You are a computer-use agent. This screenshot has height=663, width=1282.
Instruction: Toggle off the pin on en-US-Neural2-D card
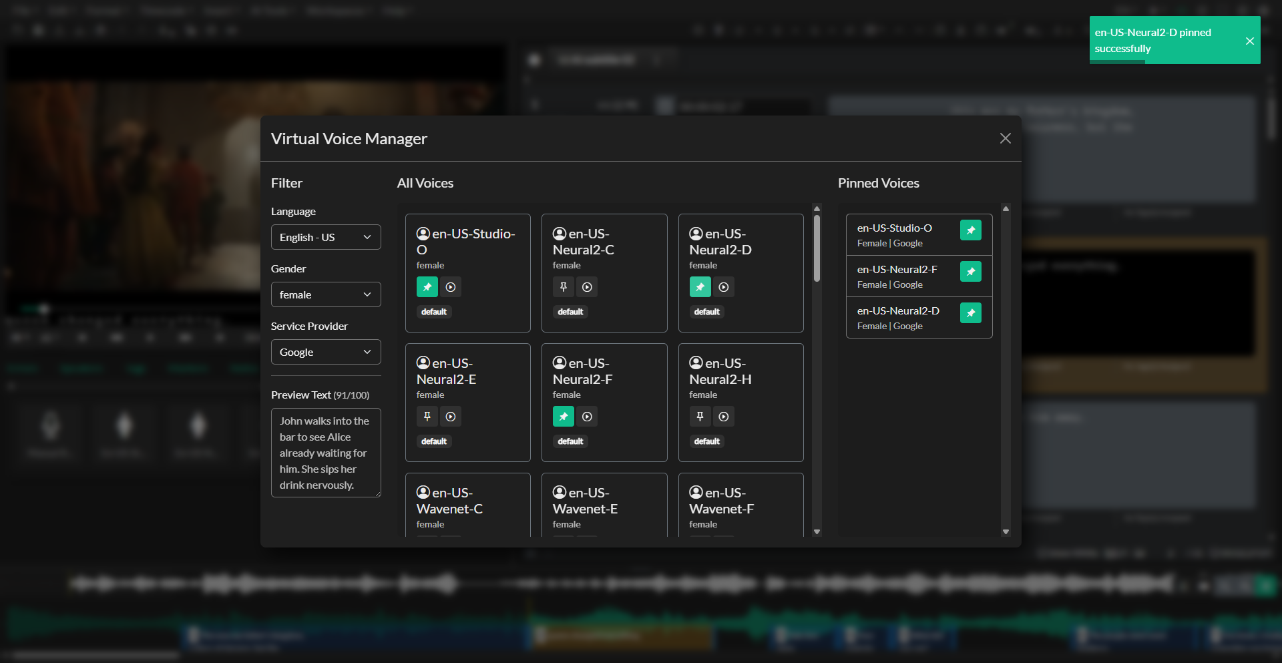pyautogui.click(x=700, y=286)
